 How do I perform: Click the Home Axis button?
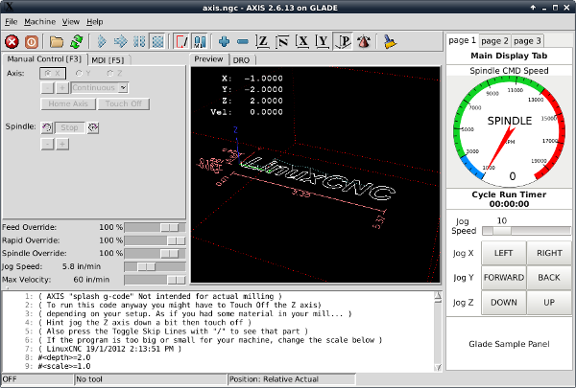pyautogui.click(x=68, y=103)
